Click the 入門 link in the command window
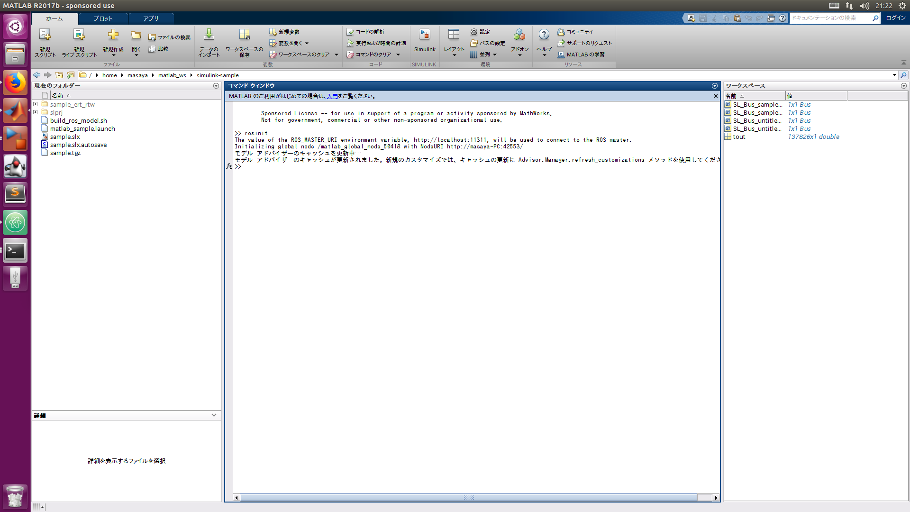 point(333,96)
